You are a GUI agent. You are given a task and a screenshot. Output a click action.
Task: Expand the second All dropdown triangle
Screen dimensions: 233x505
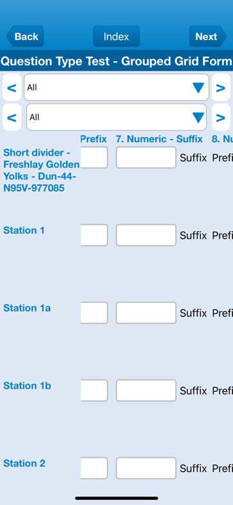198,118
